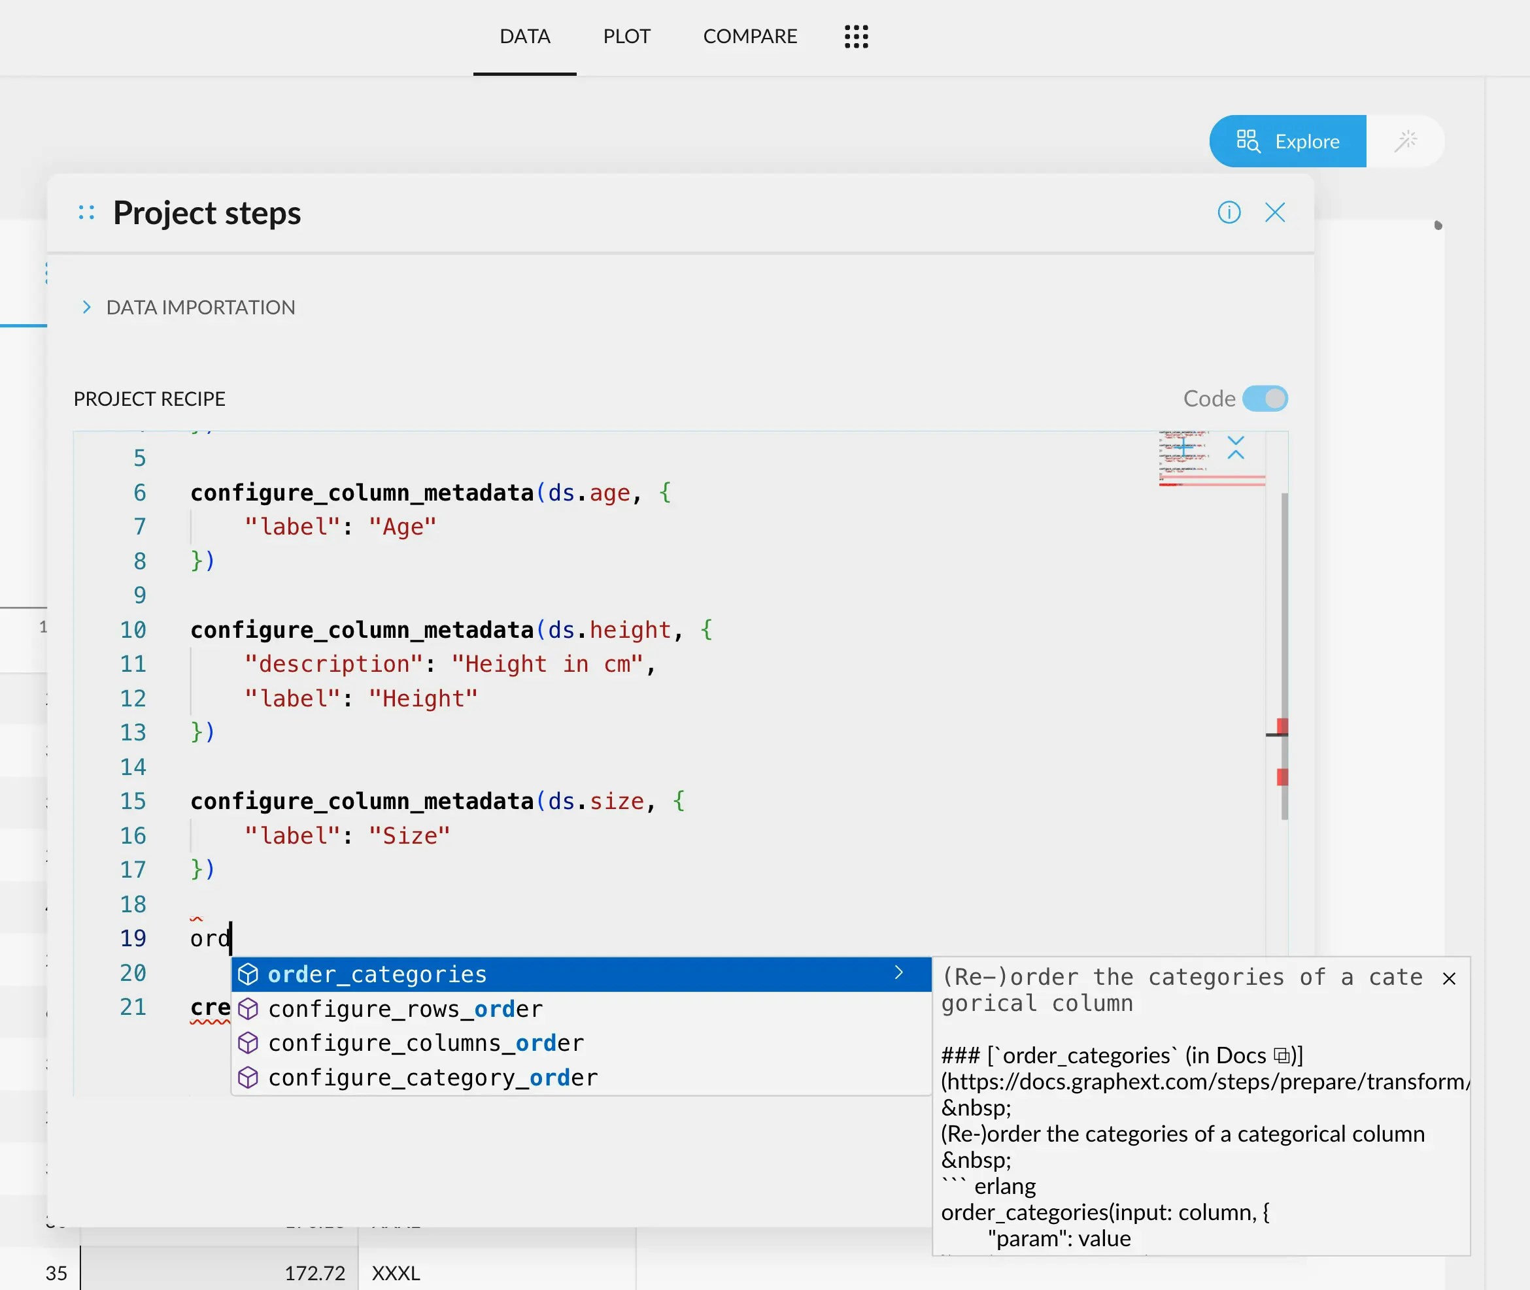Click the cube icon beside configure_rows_order
Screen dimensions: 1530x1290
click(248, 1009)
